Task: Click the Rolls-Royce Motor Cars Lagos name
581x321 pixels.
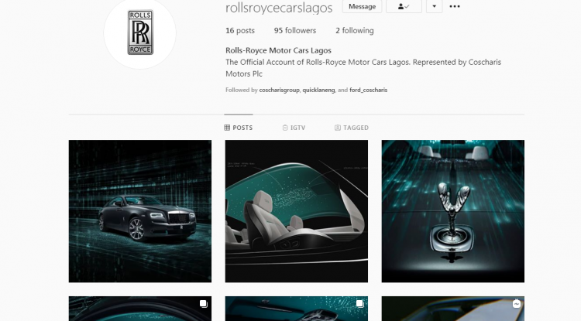Action: tap(278, 50)
